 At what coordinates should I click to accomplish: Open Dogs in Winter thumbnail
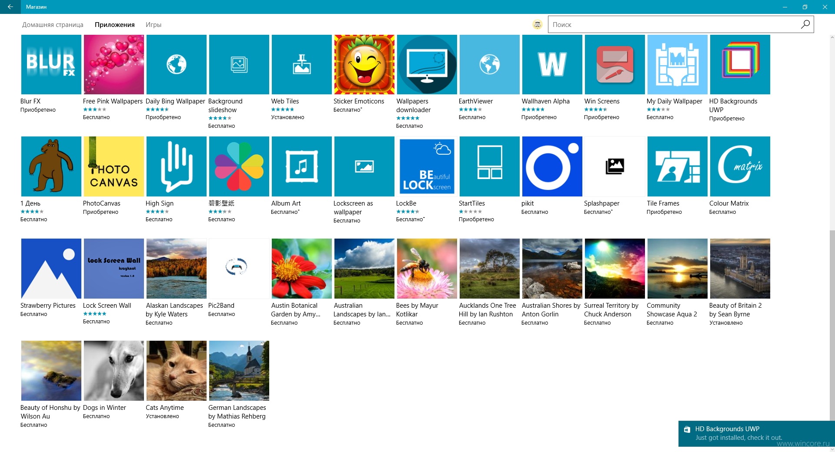pos(114,371)
